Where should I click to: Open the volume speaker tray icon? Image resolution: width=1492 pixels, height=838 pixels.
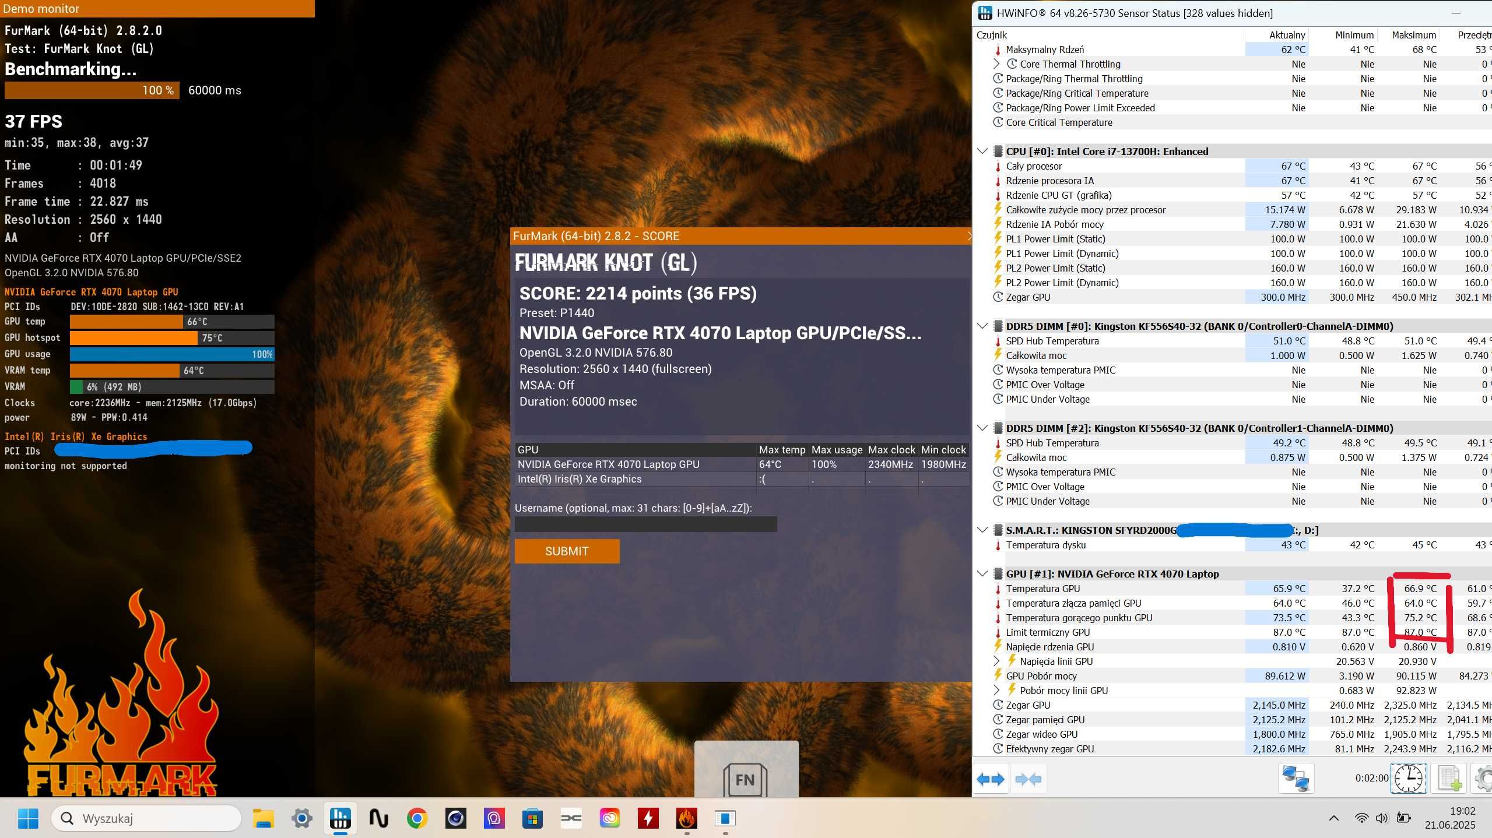[1382, 818]
